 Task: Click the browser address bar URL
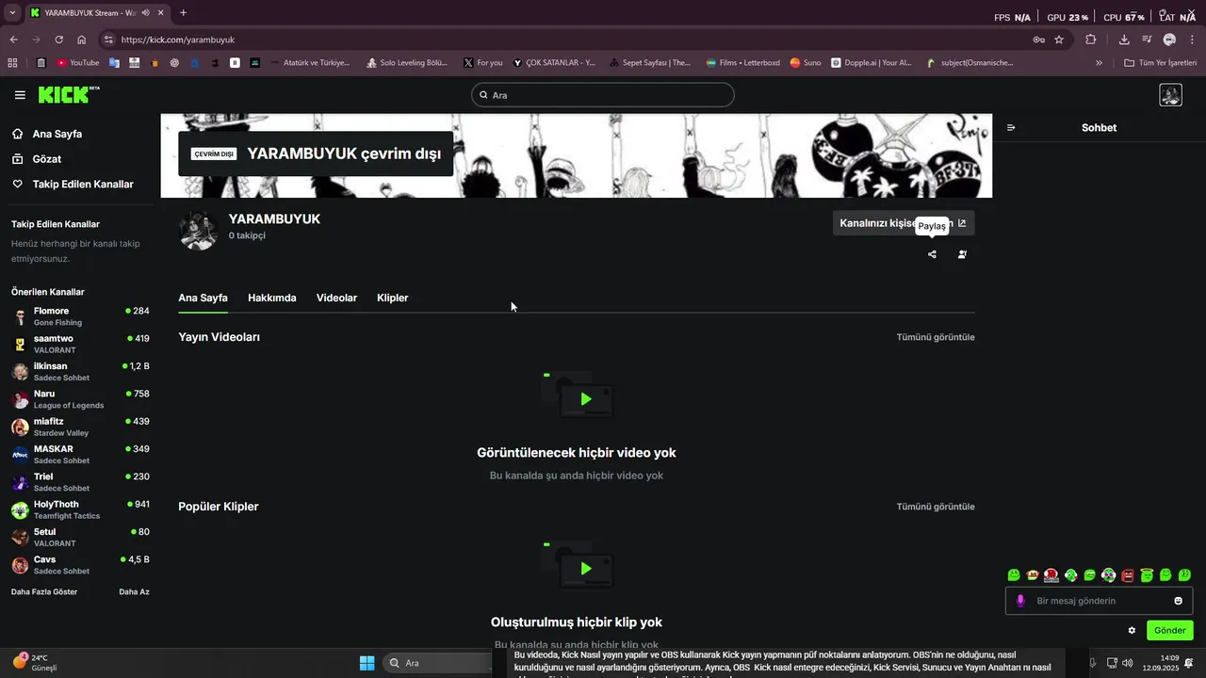click(178, 40)
